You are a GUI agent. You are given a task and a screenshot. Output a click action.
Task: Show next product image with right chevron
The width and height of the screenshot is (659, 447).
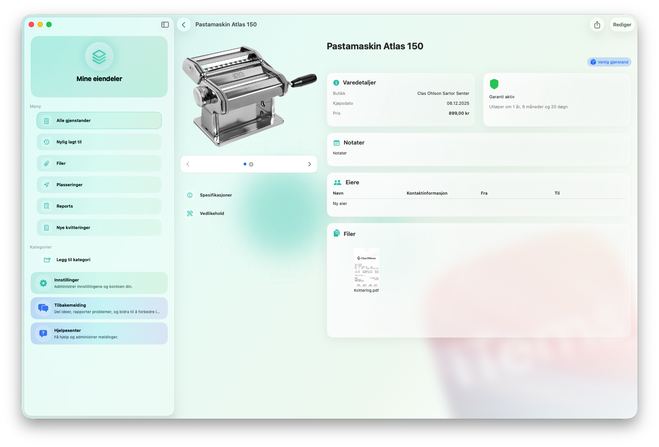click(x=309, y=164)
